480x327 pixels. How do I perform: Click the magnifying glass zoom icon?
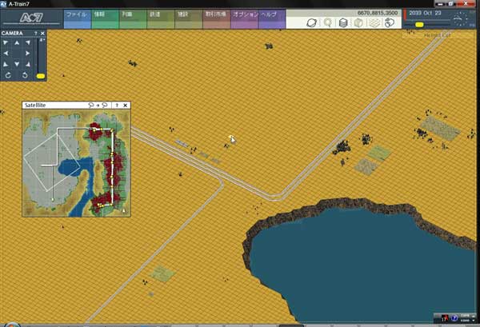point(327,22)
